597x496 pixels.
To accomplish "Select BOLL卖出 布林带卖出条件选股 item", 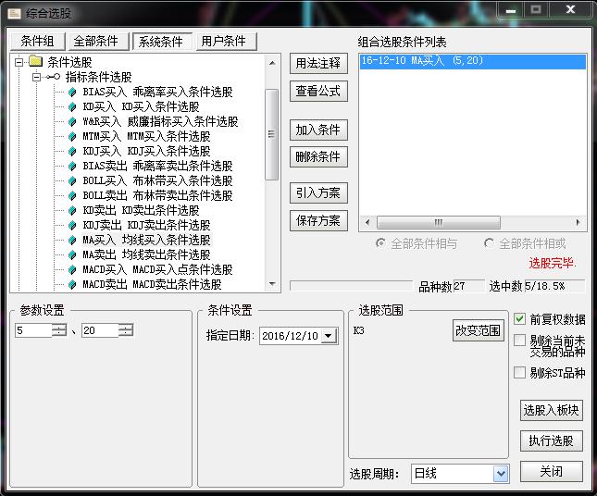I will pos(157,195).
